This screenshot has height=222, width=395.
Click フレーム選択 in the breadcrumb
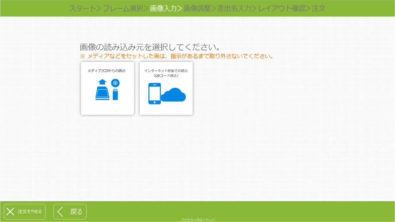(x=123, y=8)
